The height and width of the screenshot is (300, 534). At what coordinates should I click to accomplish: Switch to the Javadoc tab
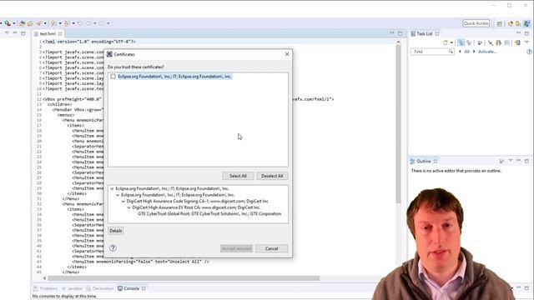point(73,288)
